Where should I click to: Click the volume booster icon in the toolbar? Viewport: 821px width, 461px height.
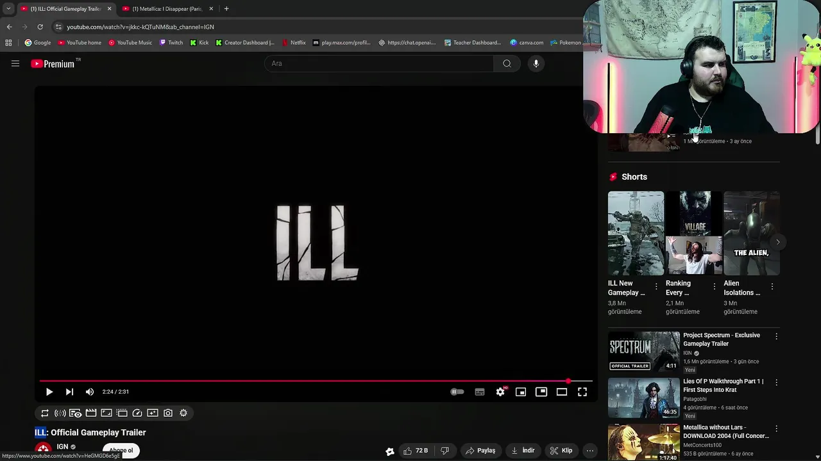pyautogui.click(x=60, y=414)
